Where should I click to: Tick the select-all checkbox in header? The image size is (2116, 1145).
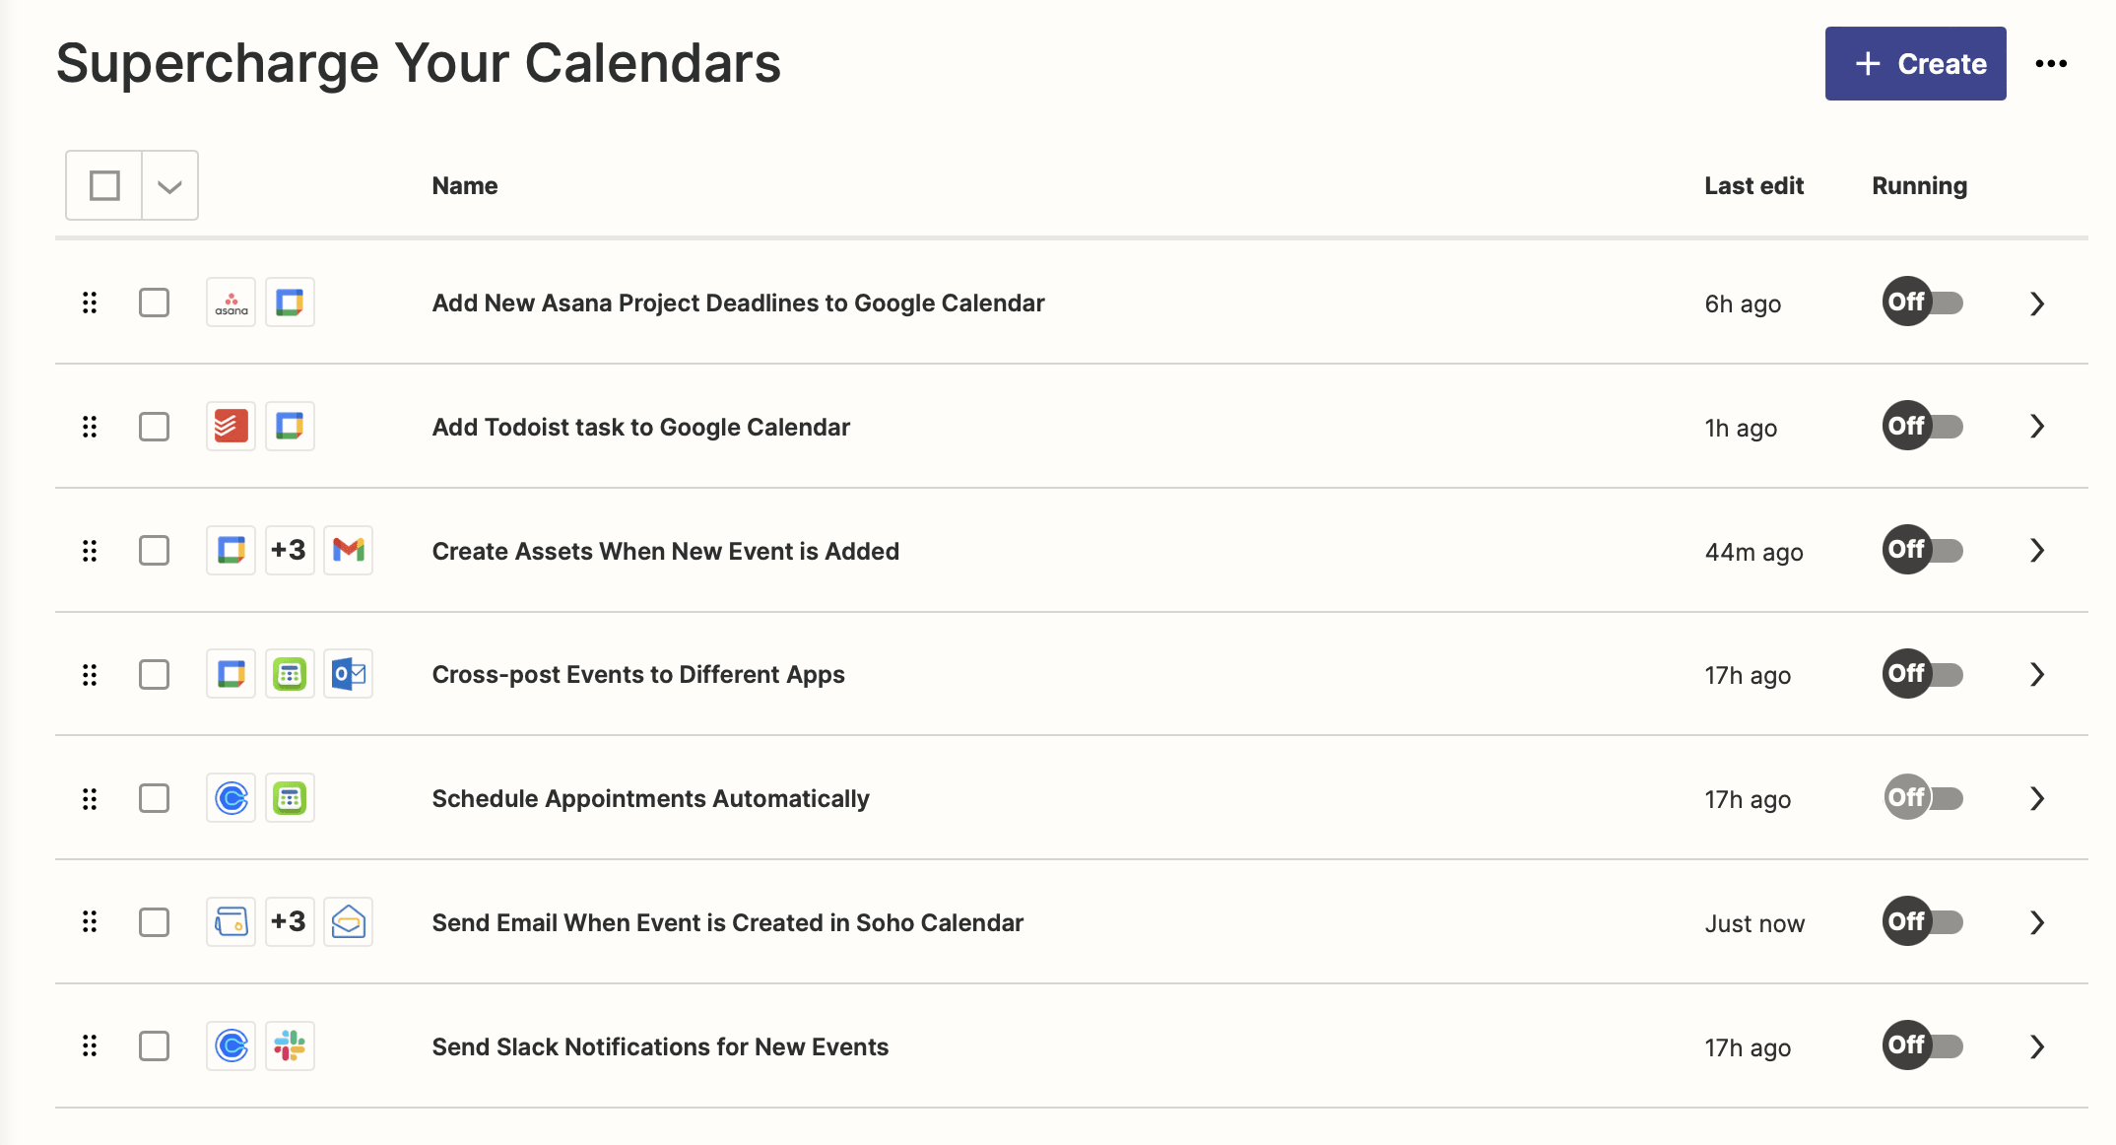click(104, 185)
